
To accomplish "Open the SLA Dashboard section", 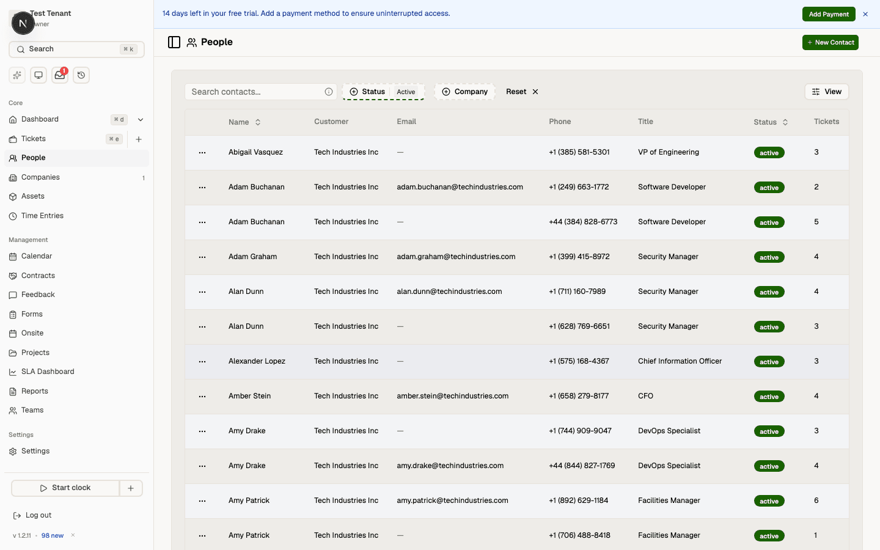I will coord(48,371).
